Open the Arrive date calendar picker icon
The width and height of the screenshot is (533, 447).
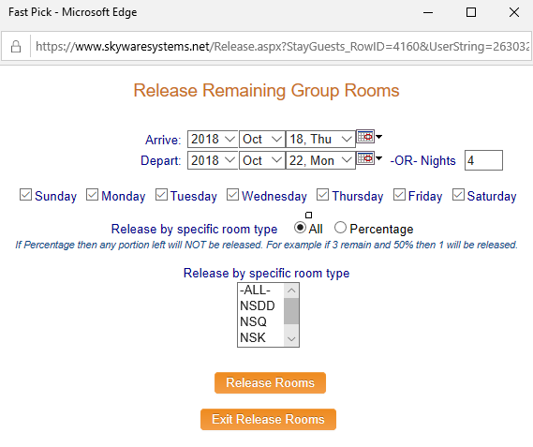(x=365, y=137)
